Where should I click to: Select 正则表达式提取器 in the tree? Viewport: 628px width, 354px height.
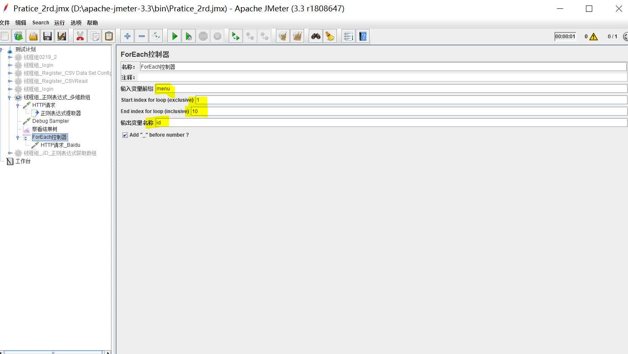61,113
